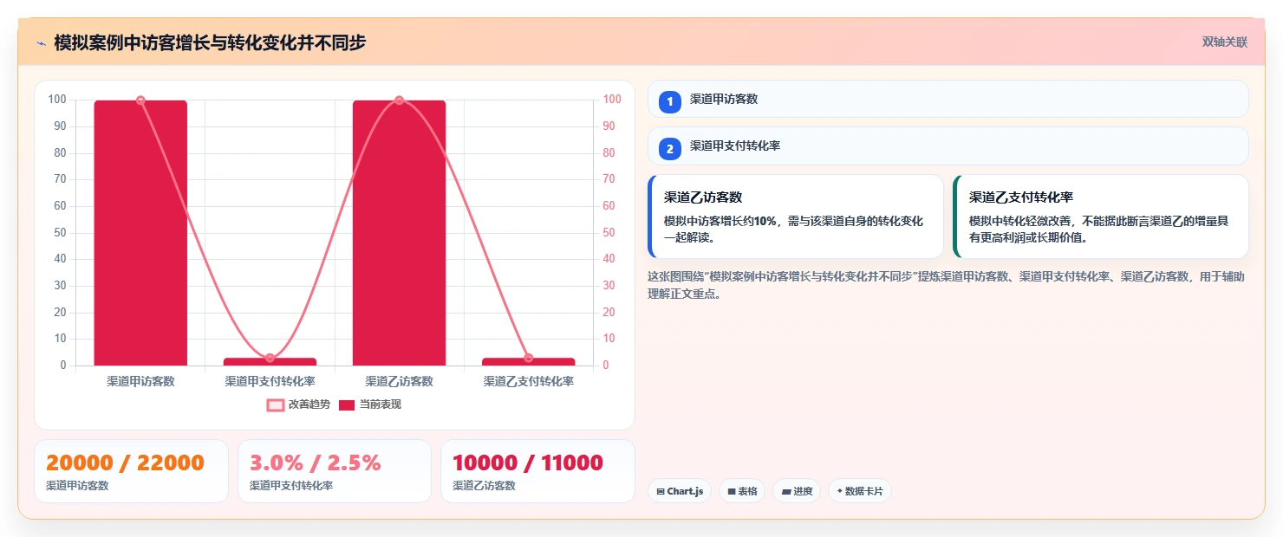Toggle the 改善趋势 legend swatch
This screenshot has width=1283, height=537.
click(x=276, y=404)
